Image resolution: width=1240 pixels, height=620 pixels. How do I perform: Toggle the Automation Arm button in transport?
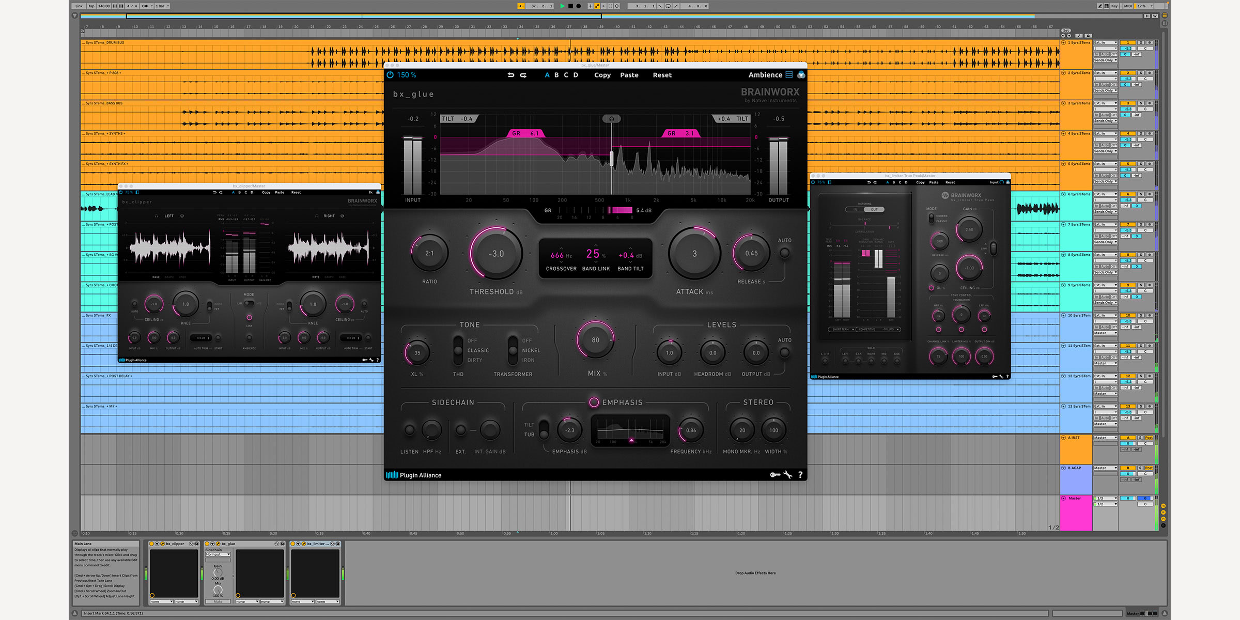[x=597, y=6]
